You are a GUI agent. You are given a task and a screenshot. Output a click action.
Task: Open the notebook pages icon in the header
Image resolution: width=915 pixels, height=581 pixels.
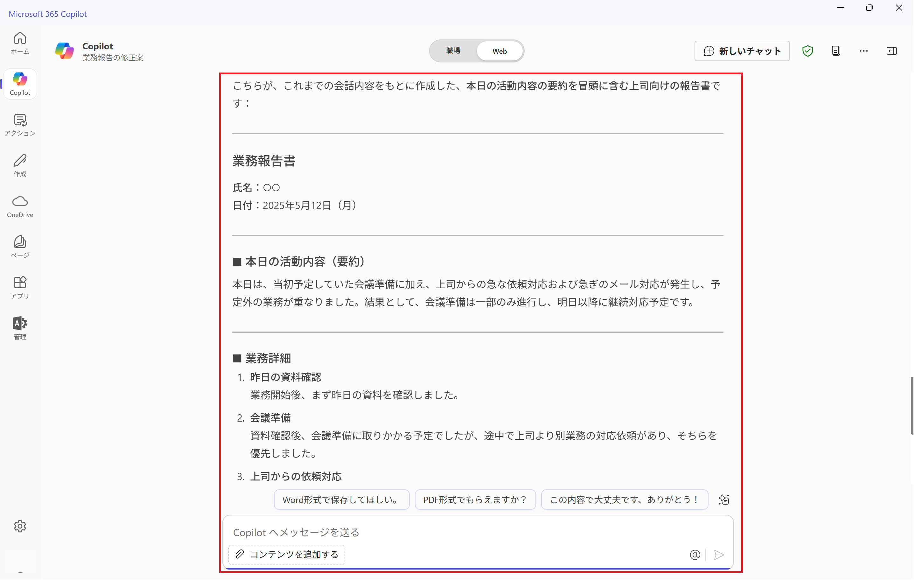click(x=836, y=51)
